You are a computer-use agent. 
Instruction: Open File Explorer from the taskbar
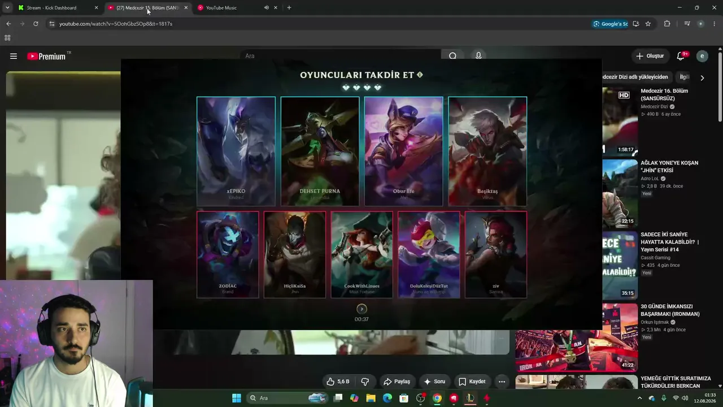click(x=371, y=398)
